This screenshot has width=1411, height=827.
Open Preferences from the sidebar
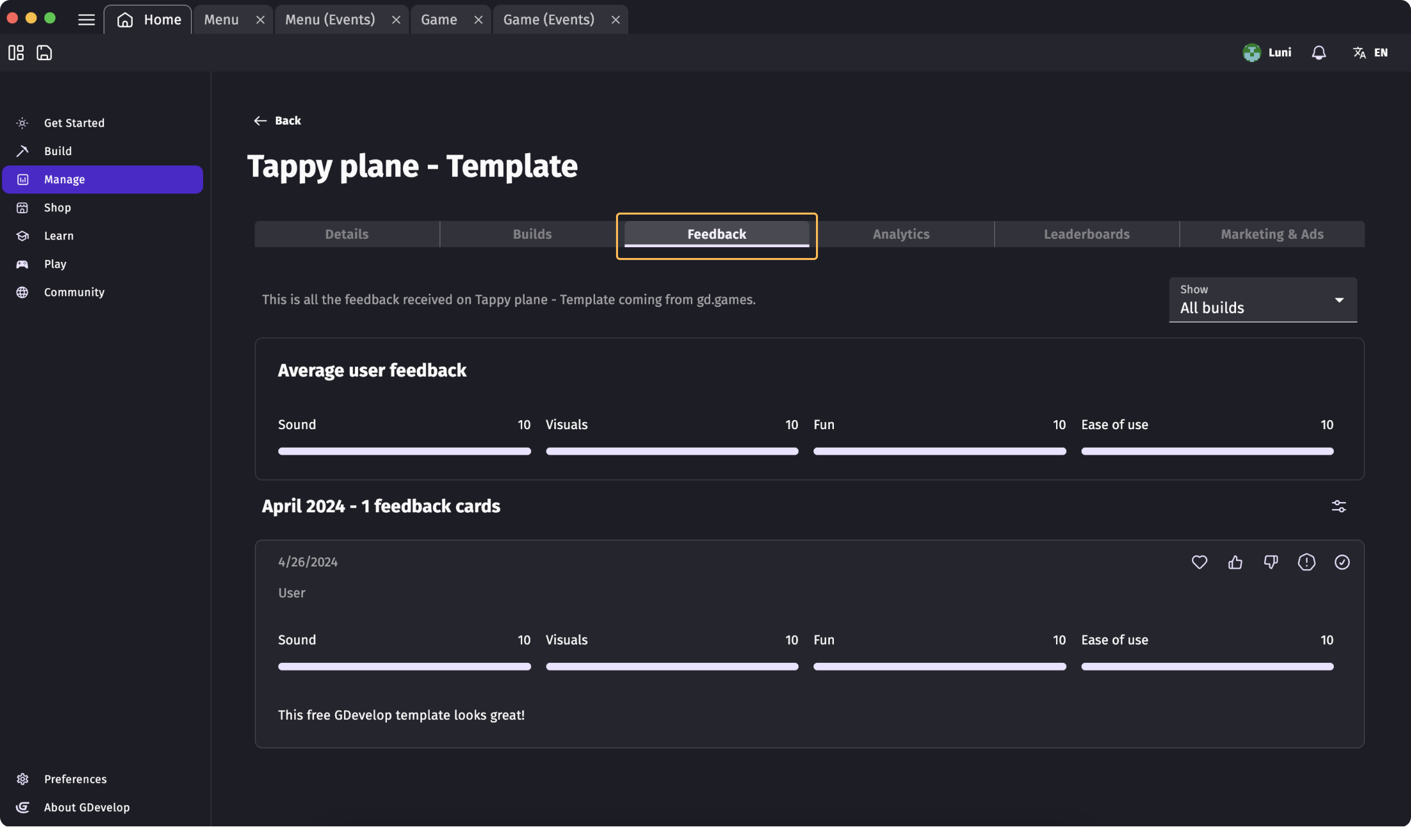[x=75, y=779]
